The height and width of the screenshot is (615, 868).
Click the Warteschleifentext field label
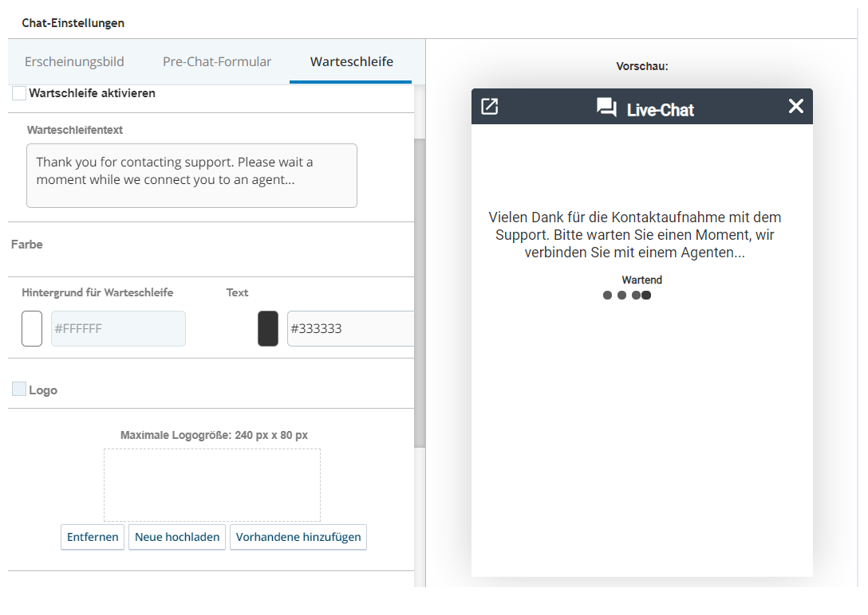[x=75, y=130]
